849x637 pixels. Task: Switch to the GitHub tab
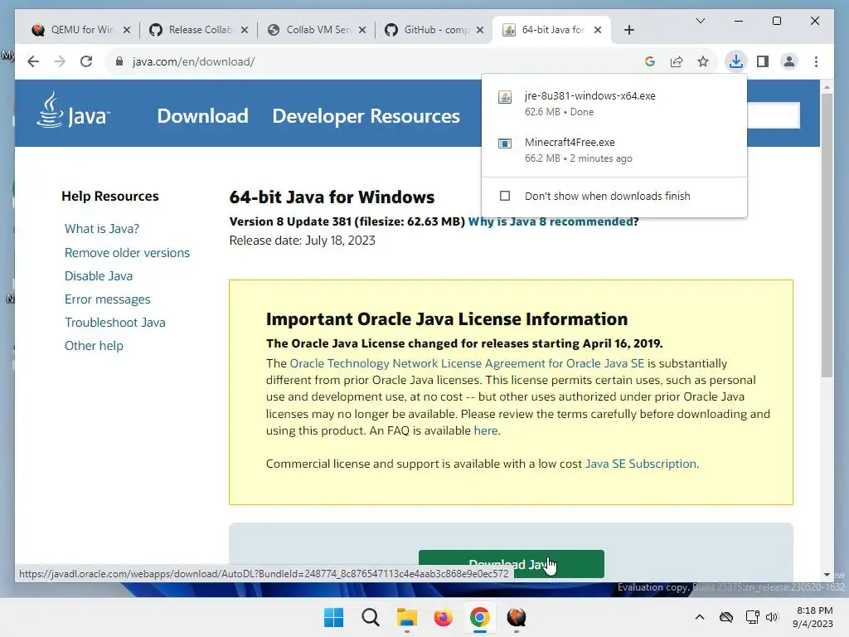(x=434, y=30)
